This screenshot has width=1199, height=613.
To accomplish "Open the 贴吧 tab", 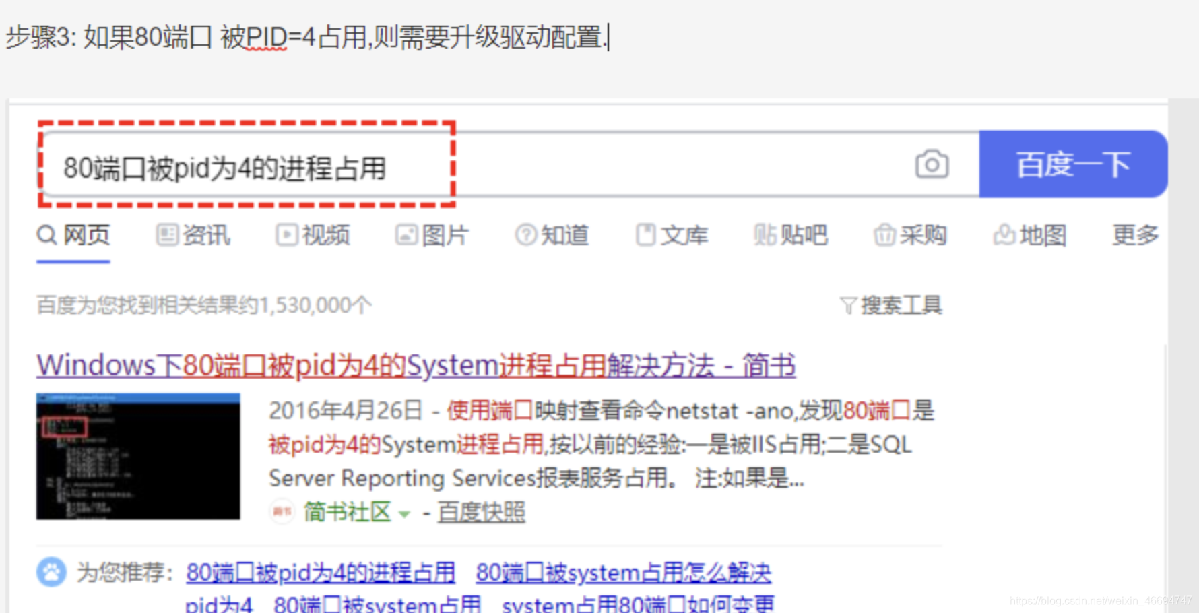I will click(791, 235).
